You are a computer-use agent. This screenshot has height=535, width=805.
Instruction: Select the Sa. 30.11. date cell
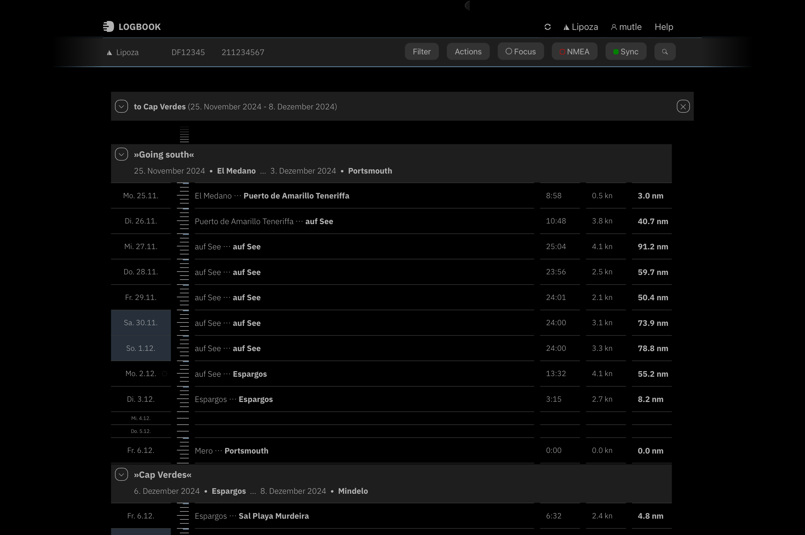click(x=141, y=323)
